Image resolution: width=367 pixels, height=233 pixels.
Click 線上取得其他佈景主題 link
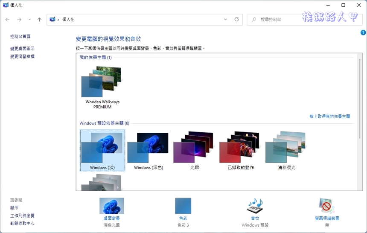coord(329,116)
